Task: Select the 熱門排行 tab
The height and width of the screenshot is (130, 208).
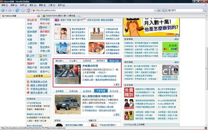Action: pyautogui.click(x=101, y=61)
